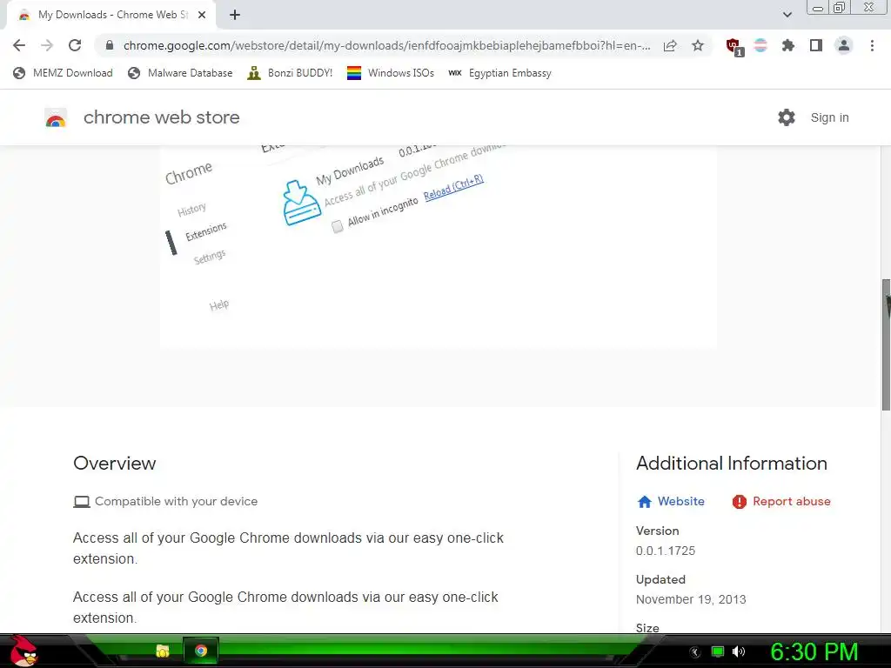Open the Chrome three-dot menu
Viewport: 891px width, 668px height.
pos(872,45)
